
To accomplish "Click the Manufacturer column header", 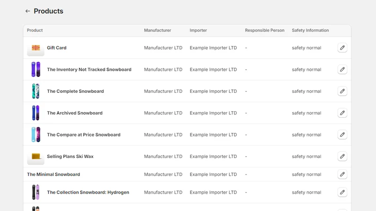I will pos(157,30).
